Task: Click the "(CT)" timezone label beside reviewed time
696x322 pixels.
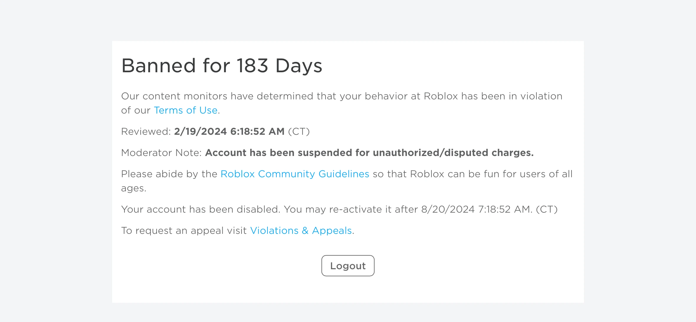Action: [x=299, y=132]
